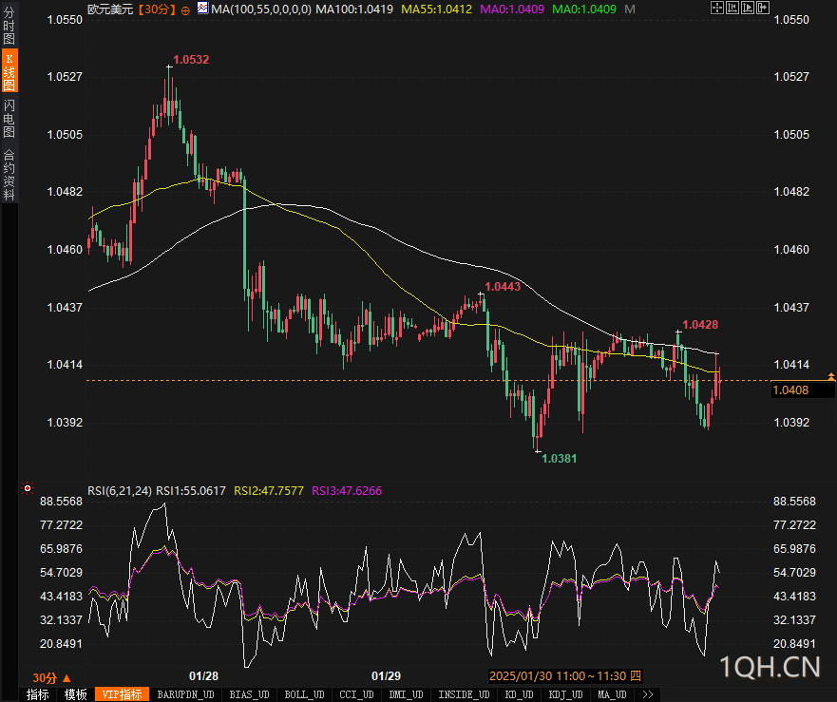Apply the MA_UD indicator

pyautogui.click(x=612, y=694)
